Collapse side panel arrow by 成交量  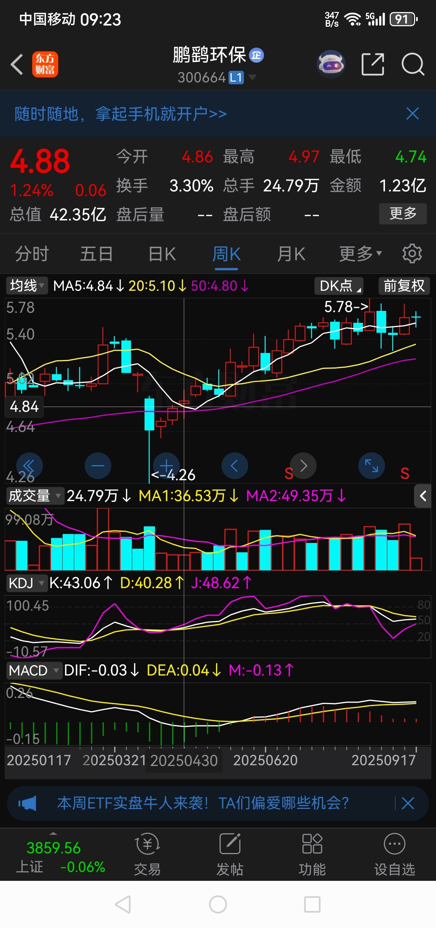point(423,496)
